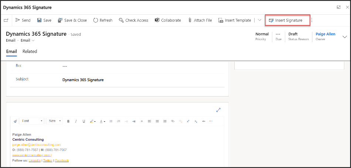
Task: Toggle bold formatting in editor
Action: pos(68,121)
